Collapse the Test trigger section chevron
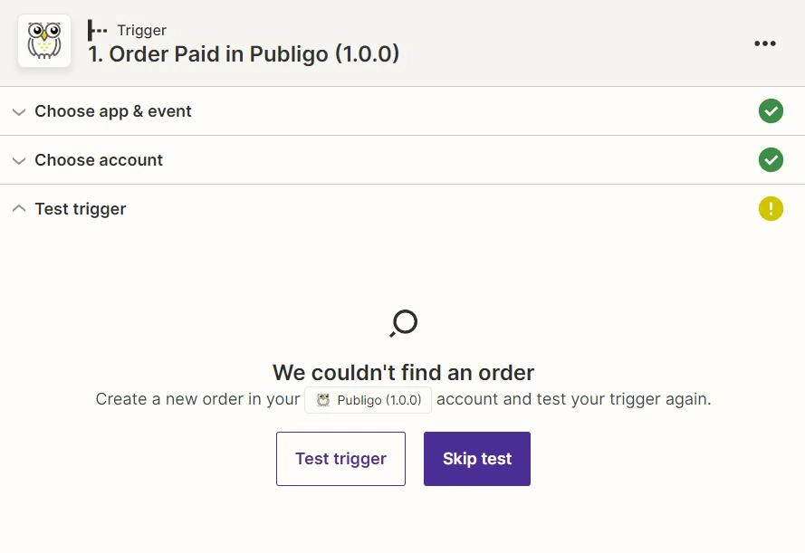The width and height of the screenshot is (805, 553). pyautogui.click(x=19, y=208)
